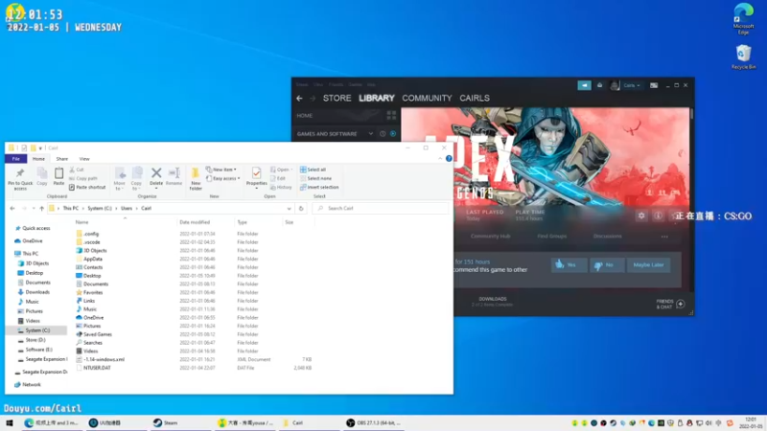This screenshot has width=767, height=431.
Task: Open the File tab in Explorer
Action: [16, 159]
